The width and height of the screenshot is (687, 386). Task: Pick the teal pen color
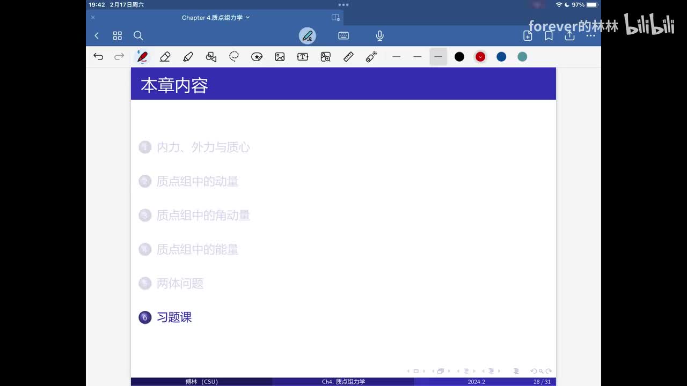tap(522, 56)
